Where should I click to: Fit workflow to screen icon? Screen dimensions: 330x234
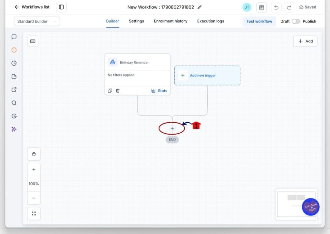[x=34, y=214]
